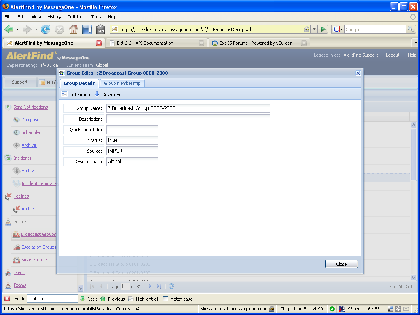This screenshot has width=420, height=315.
Task: Click the Delicious TAG button
Action: (100, 29)
